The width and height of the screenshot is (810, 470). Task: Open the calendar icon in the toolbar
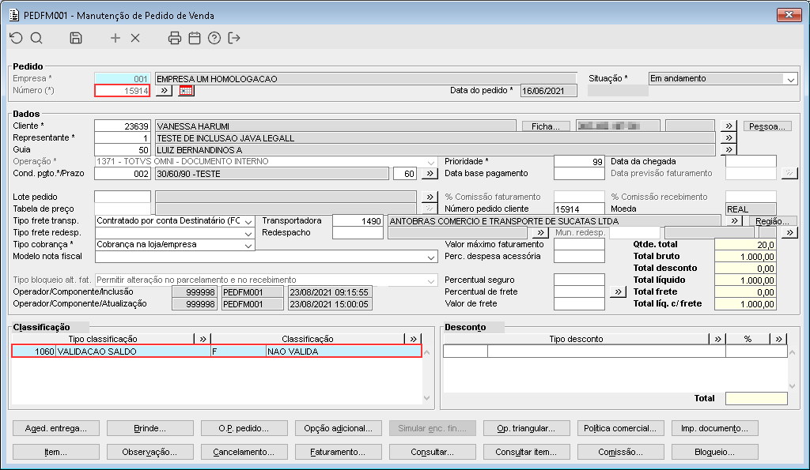tap(195, 38)
